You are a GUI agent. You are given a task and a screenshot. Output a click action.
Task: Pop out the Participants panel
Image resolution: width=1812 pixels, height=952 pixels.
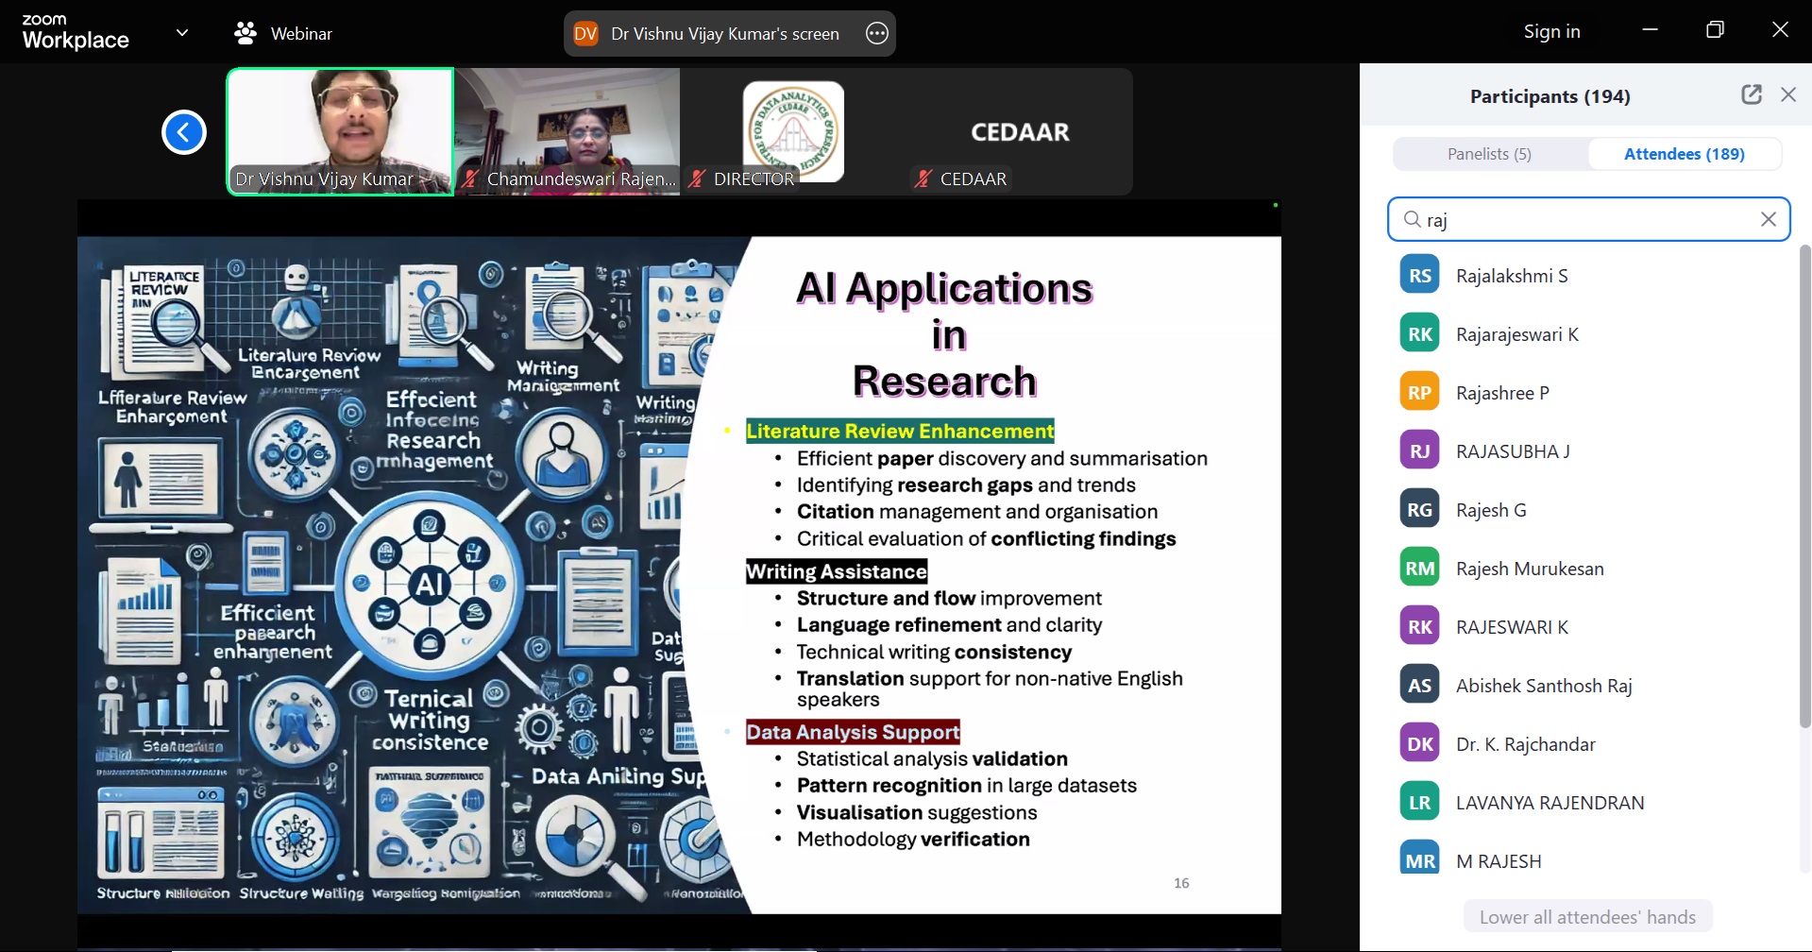(1751, 94)
